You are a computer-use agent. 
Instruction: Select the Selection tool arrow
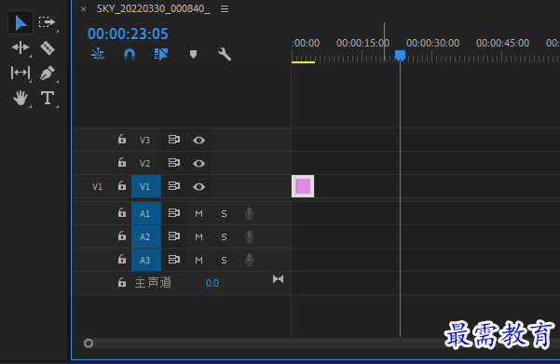pyautogui.click(x=20, y=23)
